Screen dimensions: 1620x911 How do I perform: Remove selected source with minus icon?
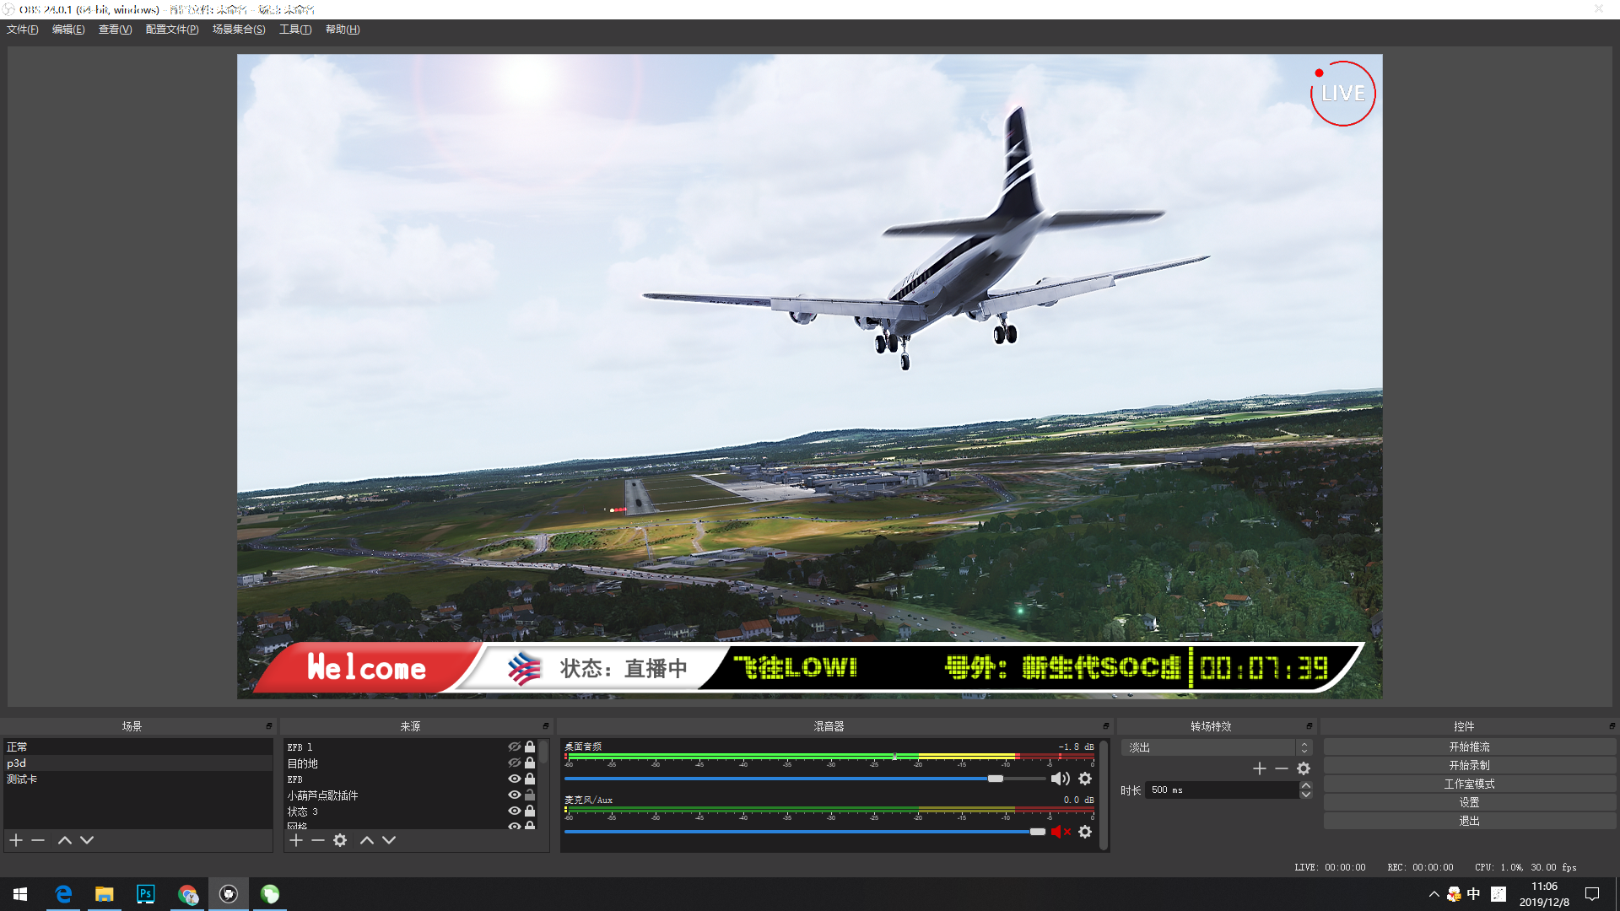(318, 840)
